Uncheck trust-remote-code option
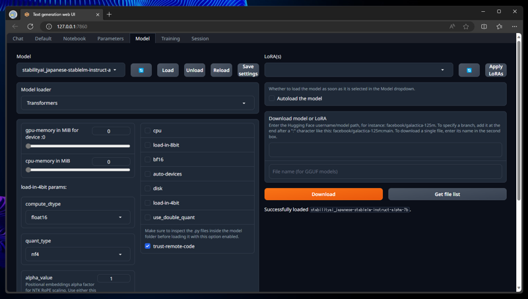This screenshot has height=299, width=528. (x=147, y=246)
